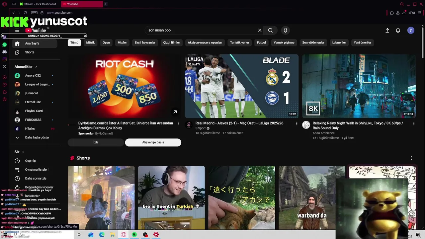Viewport: 425px width, 239px height.
Task: Clear the search query with X
Action: click(x=260, y=30)
